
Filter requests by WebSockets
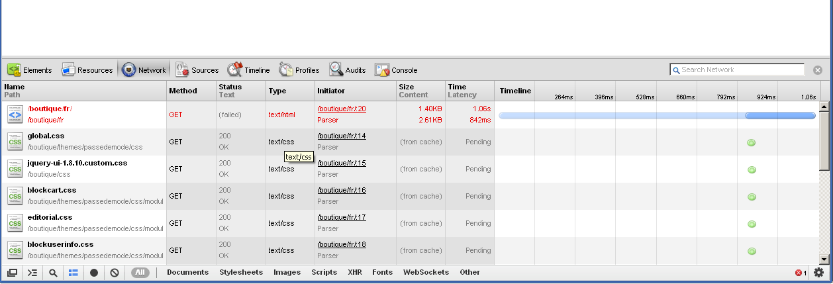tap(426, 272)
